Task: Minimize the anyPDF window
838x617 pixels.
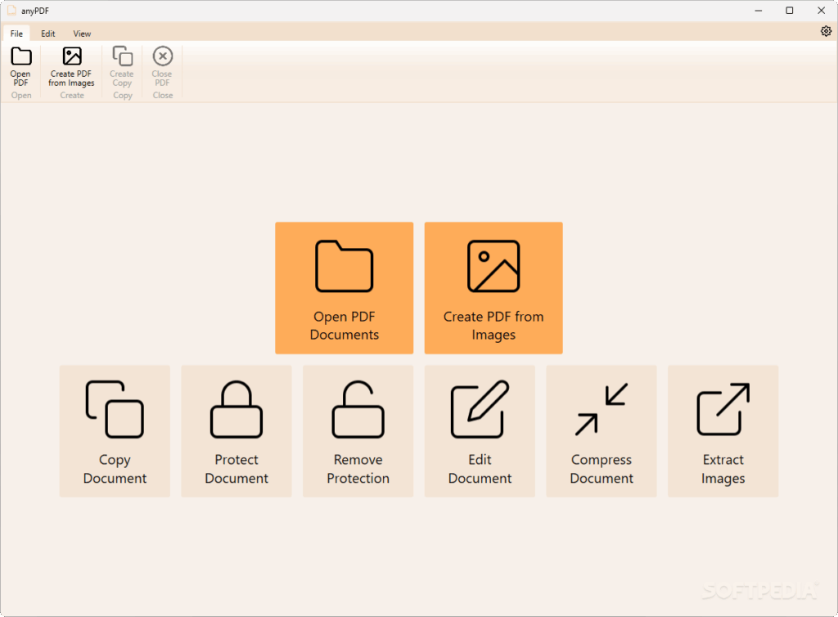Action: click(x=759, y=11)
